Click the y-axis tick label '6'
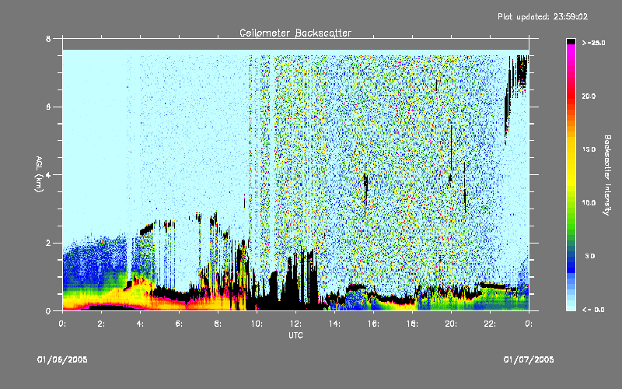 coord(48,107)
